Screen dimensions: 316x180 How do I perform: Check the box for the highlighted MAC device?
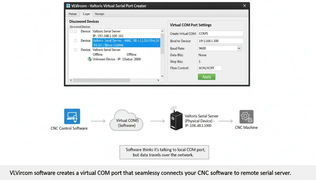[75, 41]
